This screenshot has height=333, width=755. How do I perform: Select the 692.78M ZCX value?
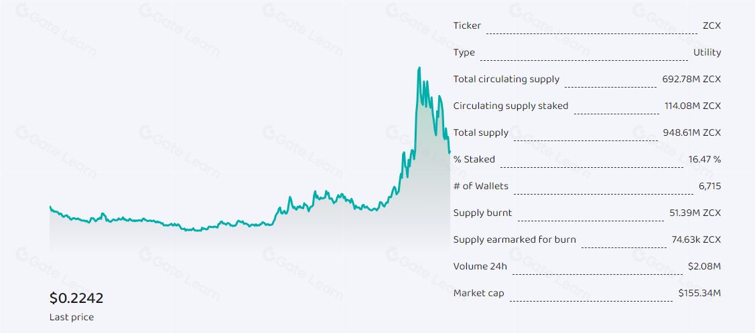point(691,79)
